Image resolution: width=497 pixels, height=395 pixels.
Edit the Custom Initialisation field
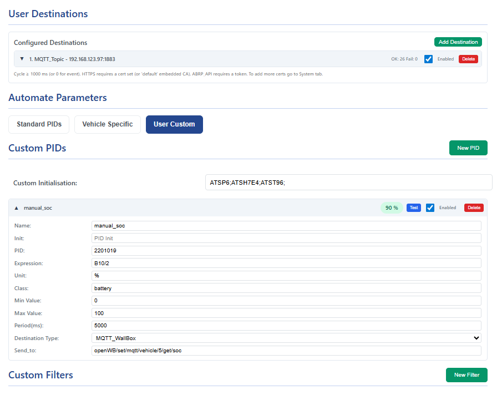pos(348,182)
